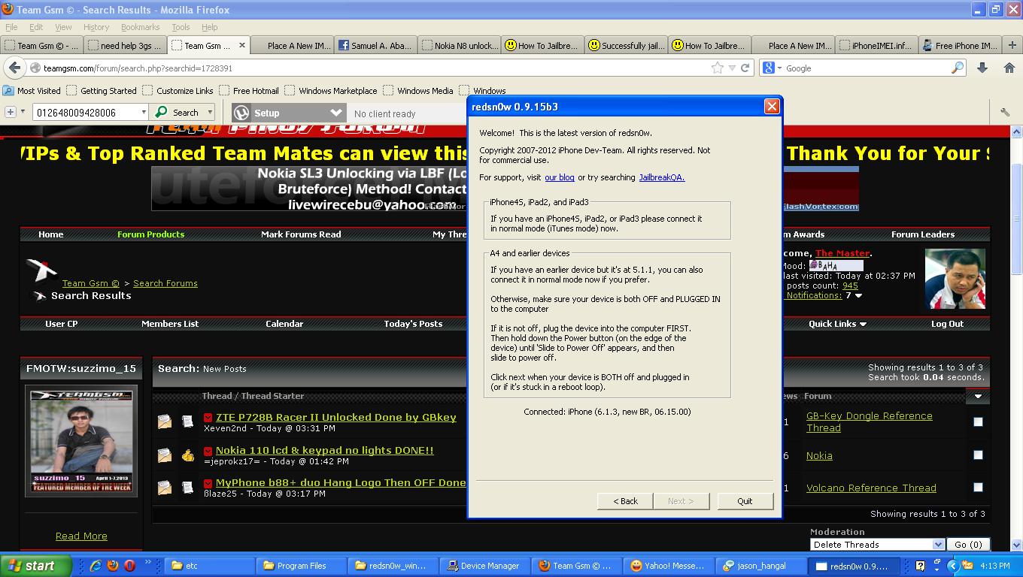Click the globe site icon in address bar

(x=35, y=68)
